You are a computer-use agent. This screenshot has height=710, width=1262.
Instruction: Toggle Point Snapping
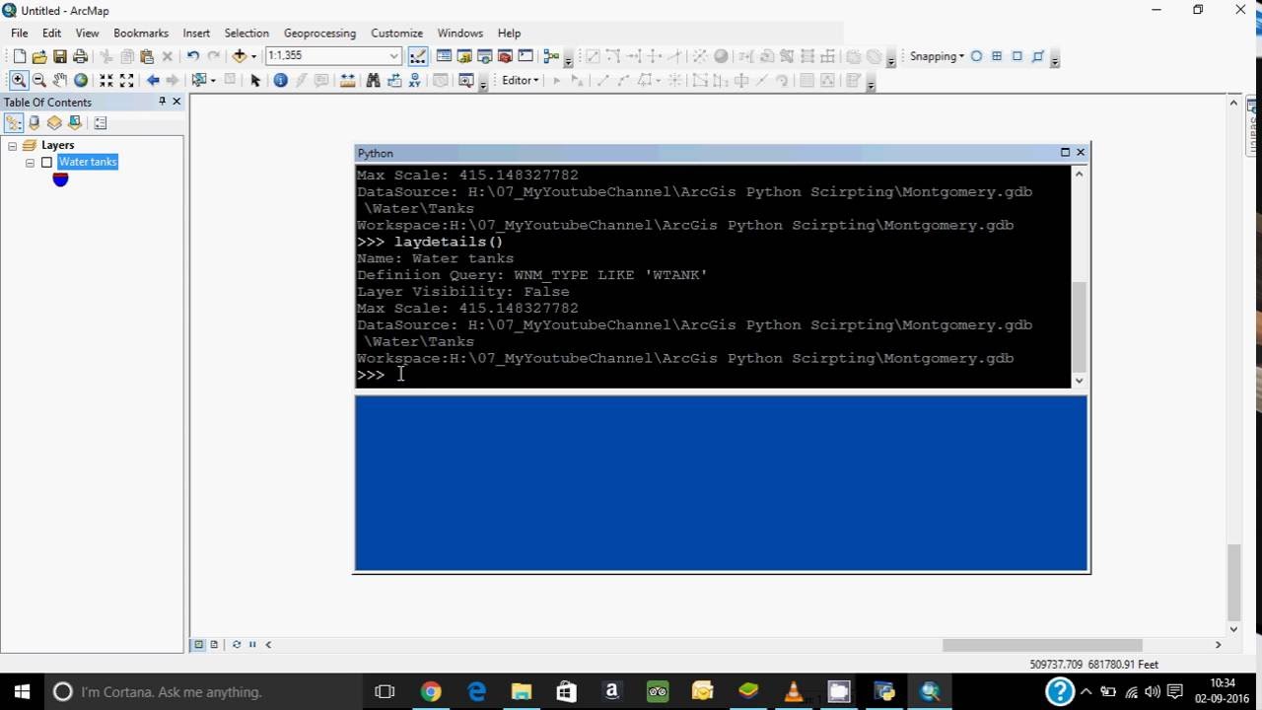pyautogui.click(x=976, y=56)
